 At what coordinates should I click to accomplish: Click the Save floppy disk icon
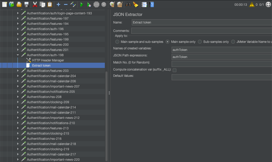26,4
